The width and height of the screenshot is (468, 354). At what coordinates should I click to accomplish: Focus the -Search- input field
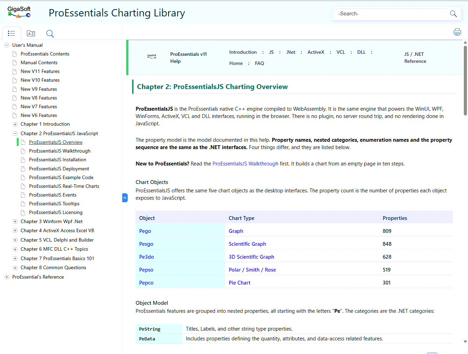pyautogui.click(x=390, y=14)
